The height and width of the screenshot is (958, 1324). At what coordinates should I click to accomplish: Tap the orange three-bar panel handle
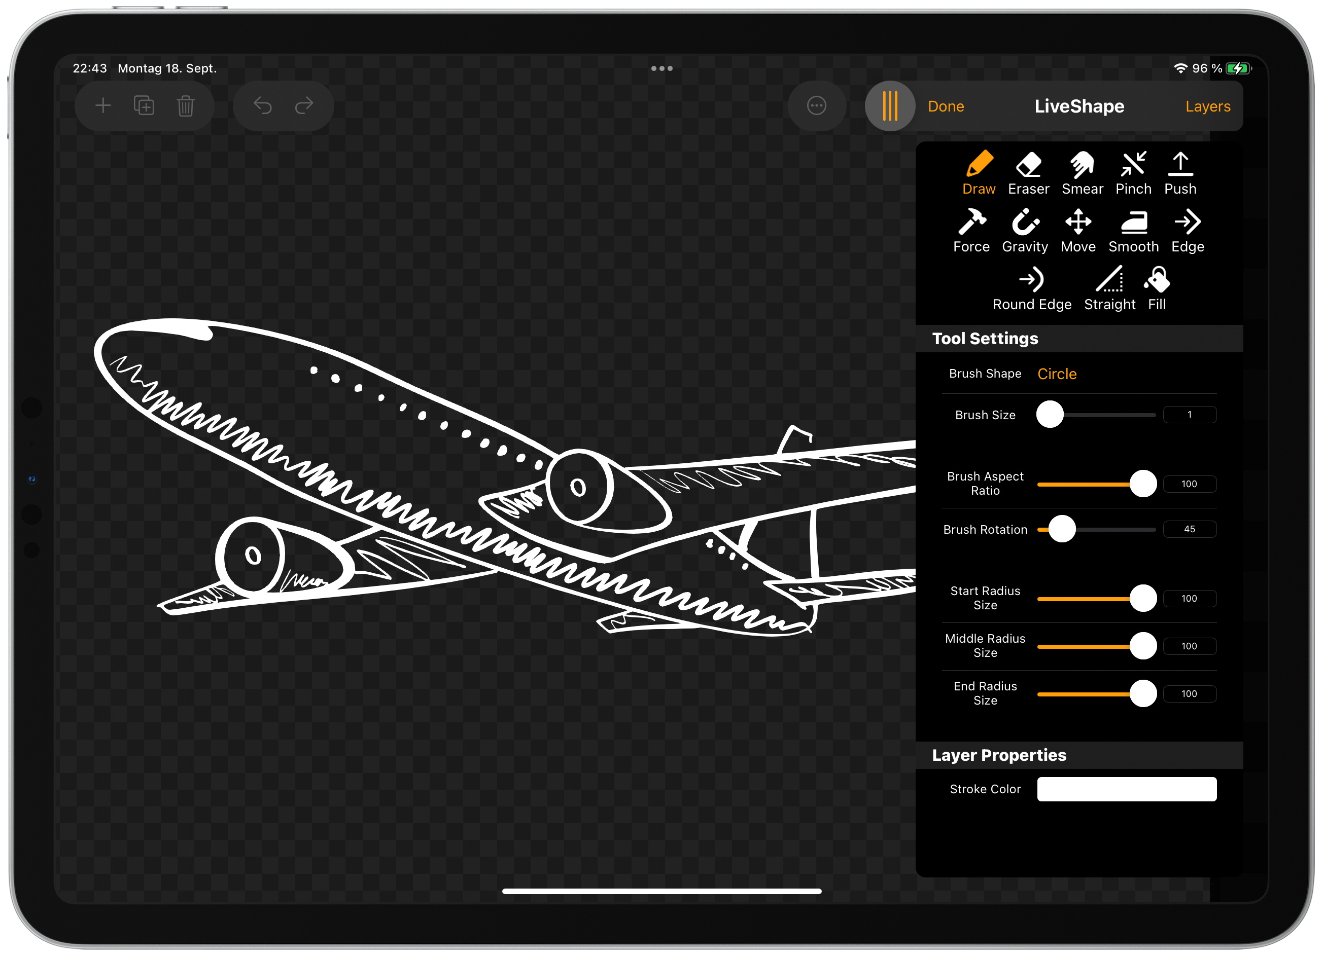pyautogui.click(x=890, y=105)
